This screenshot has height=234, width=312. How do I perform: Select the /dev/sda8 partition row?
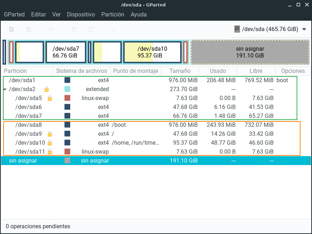click(156, 125)
